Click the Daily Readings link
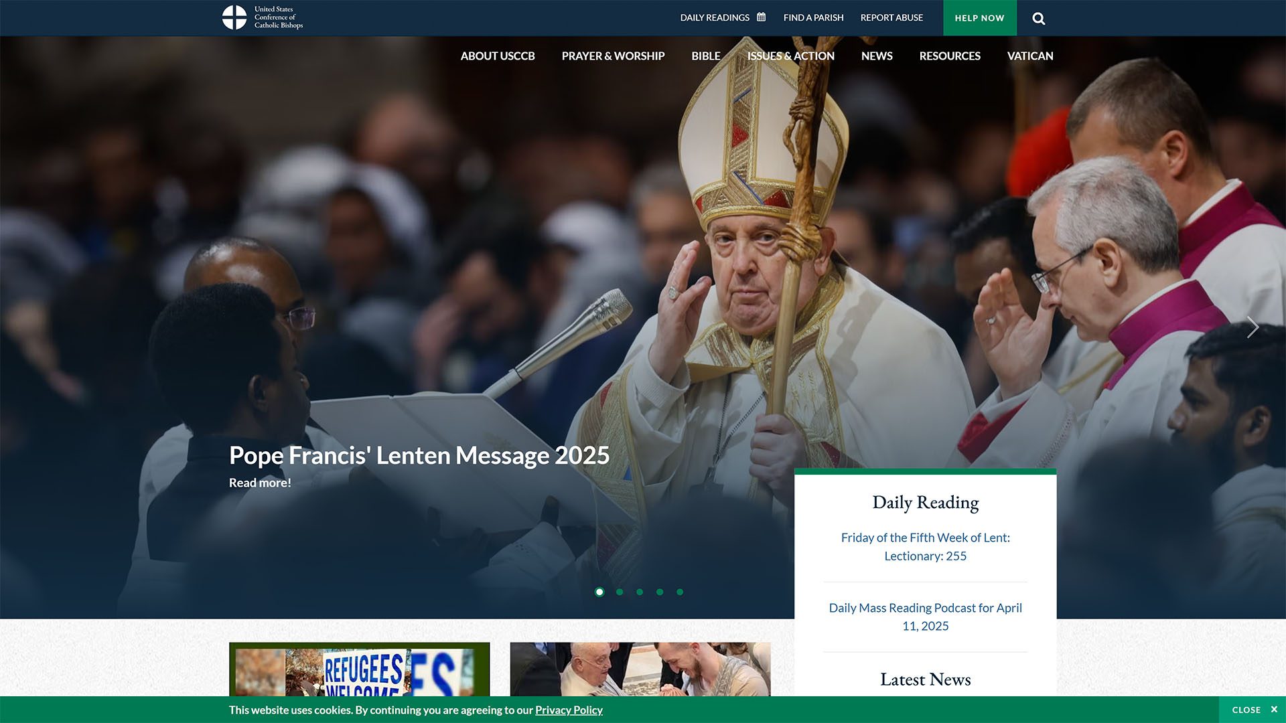The image size is (1286, 723). click(x=715, y=17)
